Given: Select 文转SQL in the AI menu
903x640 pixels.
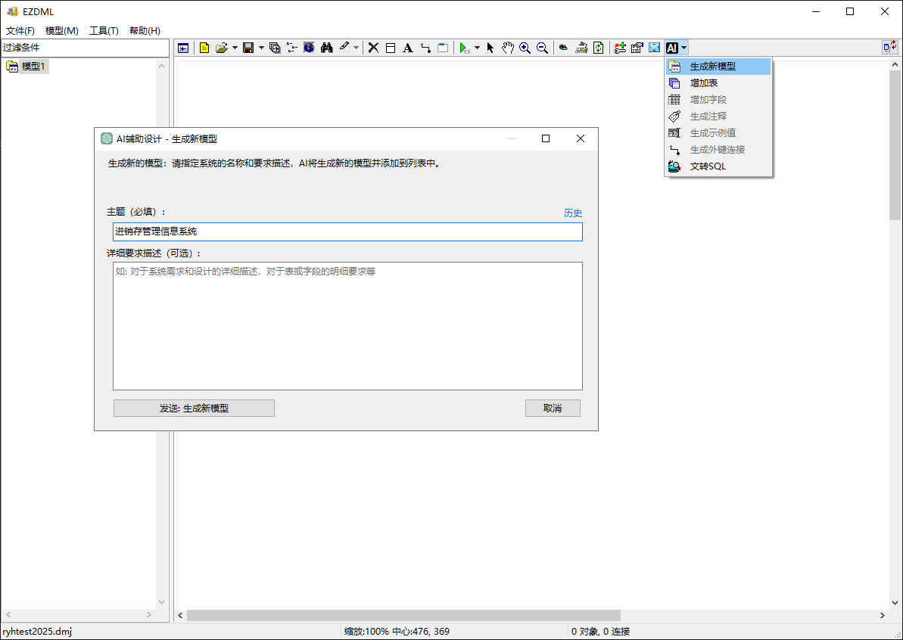Looking at the screenshot, I should coord(708,166).
